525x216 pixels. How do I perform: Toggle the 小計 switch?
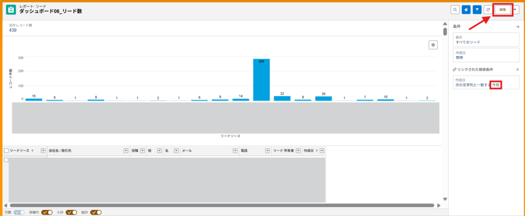coord(71,212)
